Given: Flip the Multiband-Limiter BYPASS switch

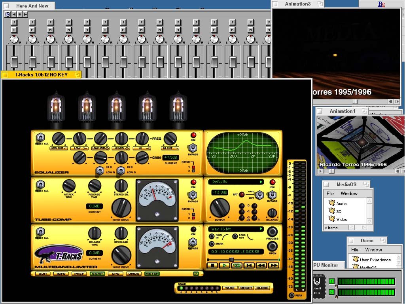Looking at the screenshot, I should point(193,242).
